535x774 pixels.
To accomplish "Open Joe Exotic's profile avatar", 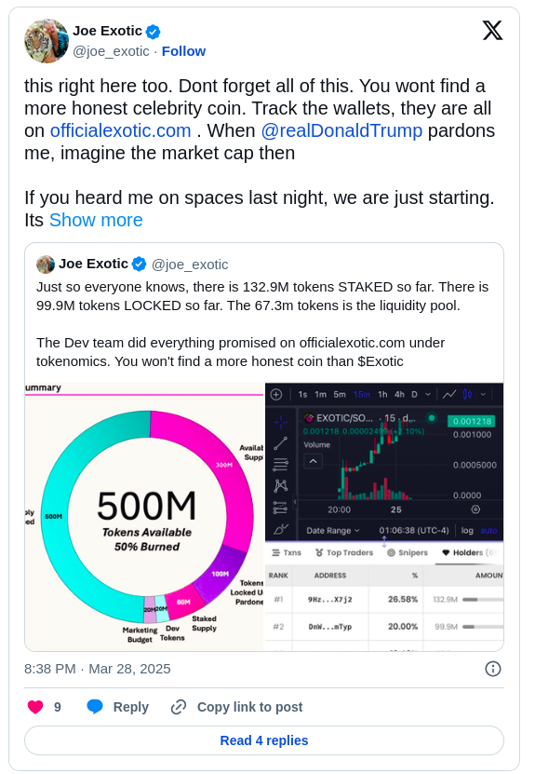I will click(x=47, y=41).
